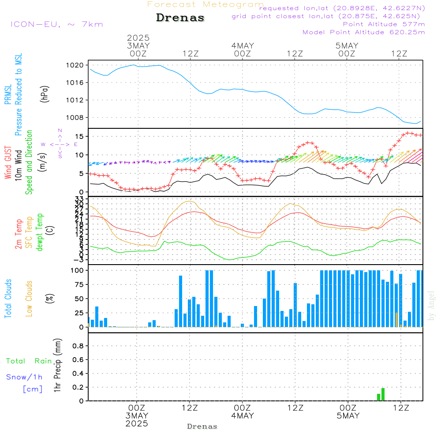Click the '1hr Precip (mm)' axis title

pyautogui.click(x=57, y=365)
